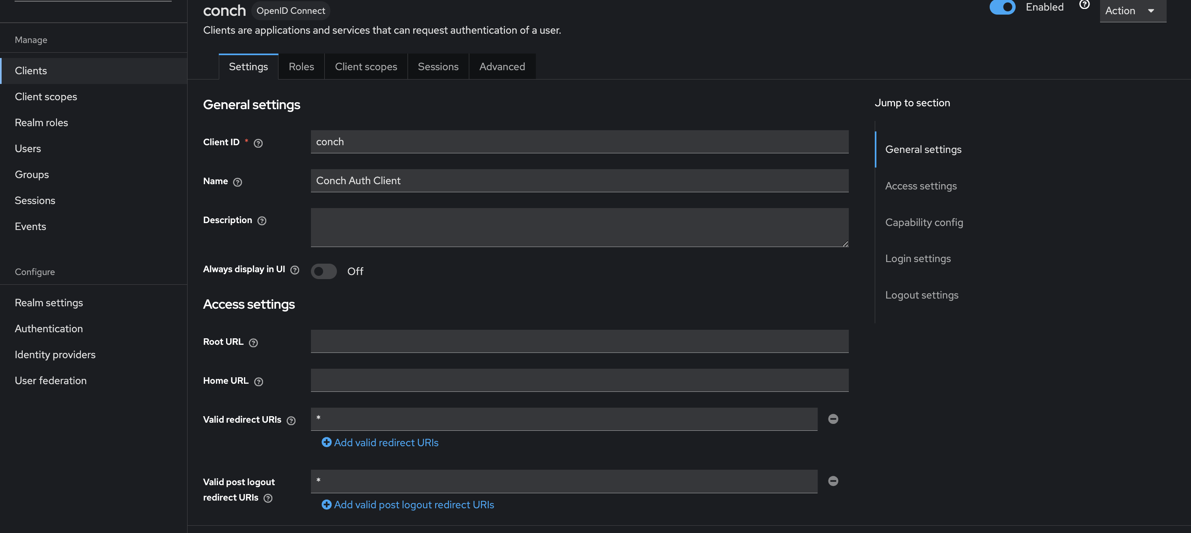Jump to Logout settings section
The height and width of the screenshot is (533, 1191).
tap(921, 294)
